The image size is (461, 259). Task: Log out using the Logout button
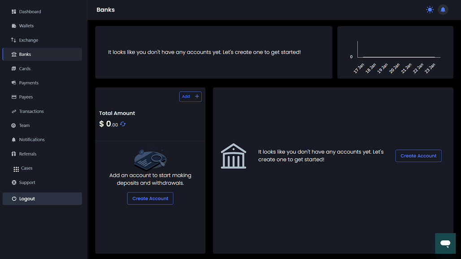pyautogui.click(x=42, y=199)
